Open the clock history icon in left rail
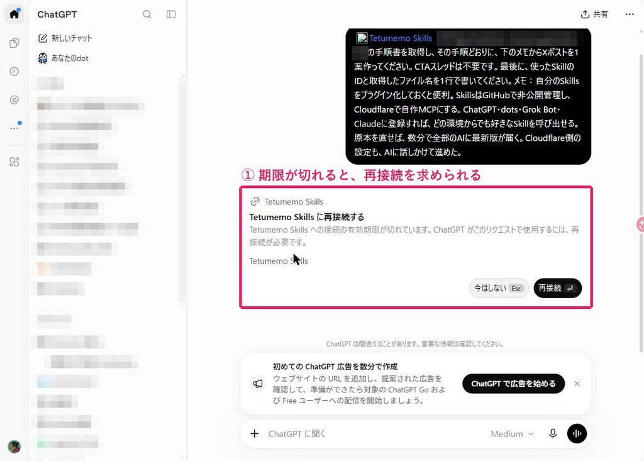This screenshot has width=644, height=461. click(14, 72)
